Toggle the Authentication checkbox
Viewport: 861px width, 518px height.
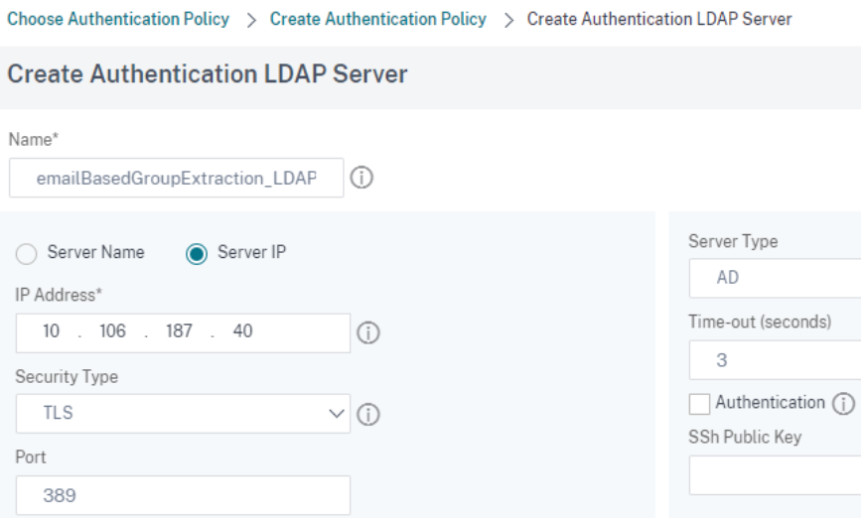(x=699, y=404)
